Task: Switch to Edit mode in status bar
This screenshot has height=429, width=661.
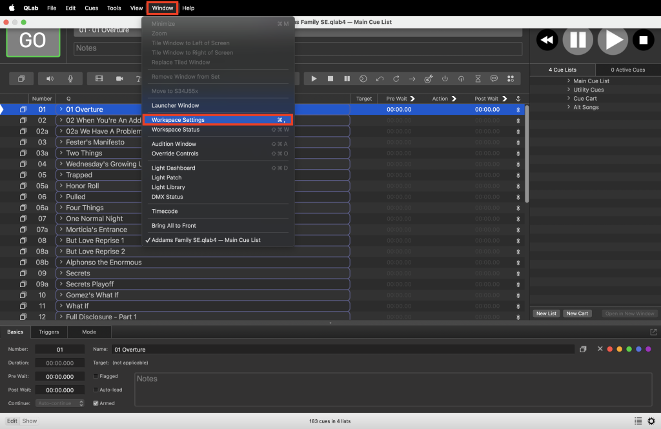Action: coord(12,421)
